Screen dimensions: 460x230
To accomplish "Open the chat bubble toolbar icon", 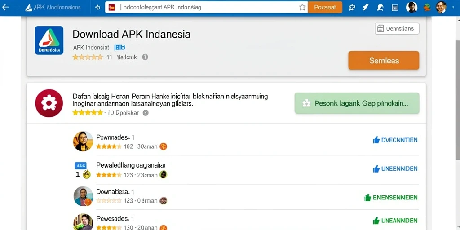I will 380,8.
